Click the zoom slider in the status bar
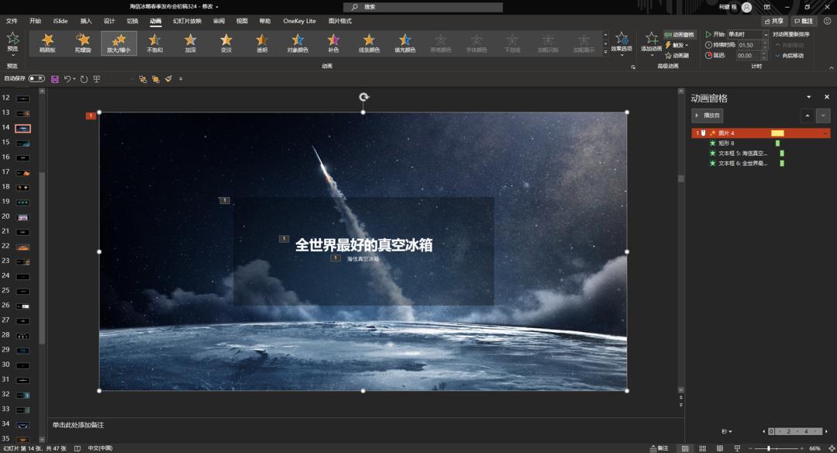The height and width of the screenshot is (453, 837). click(x=769, y=448)
